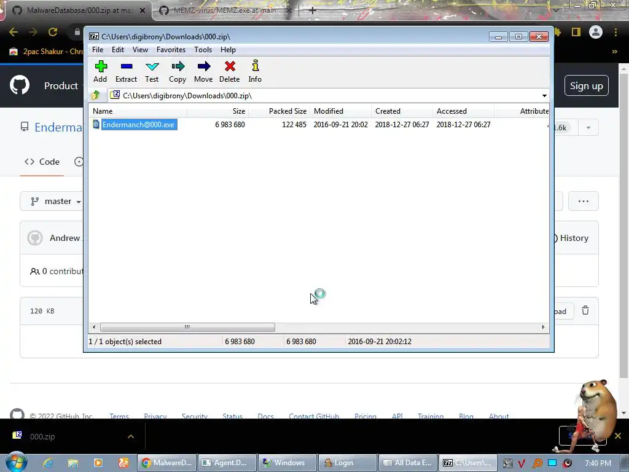Sort by Accessed column header
Viewport: 629px width, 472px height.
[x=463, y=111]
